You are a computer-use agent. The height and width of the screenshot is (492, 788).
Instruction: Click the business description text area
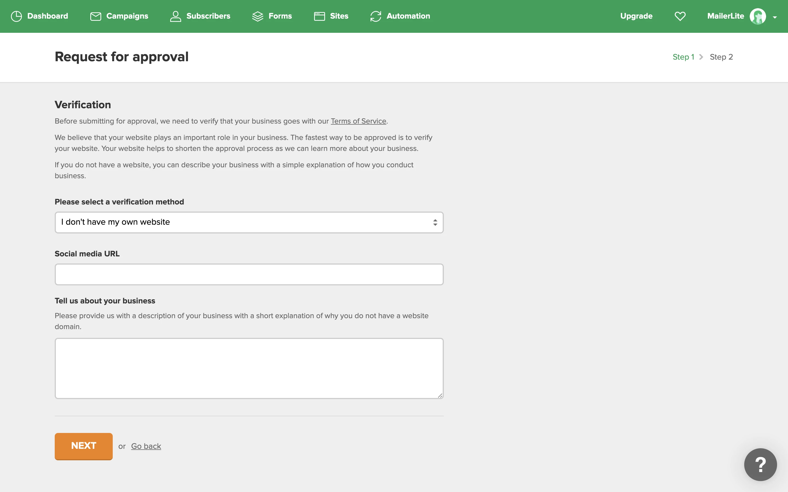tap(249, 368)
